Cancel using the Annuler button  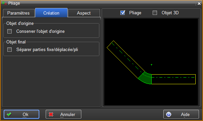(63, 114)
